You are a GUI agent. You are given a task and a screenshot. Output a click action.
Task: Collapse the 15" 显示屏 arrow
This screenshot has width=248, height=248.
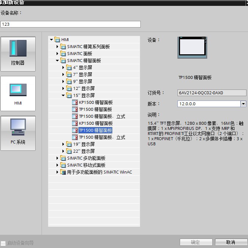[63, 95]
